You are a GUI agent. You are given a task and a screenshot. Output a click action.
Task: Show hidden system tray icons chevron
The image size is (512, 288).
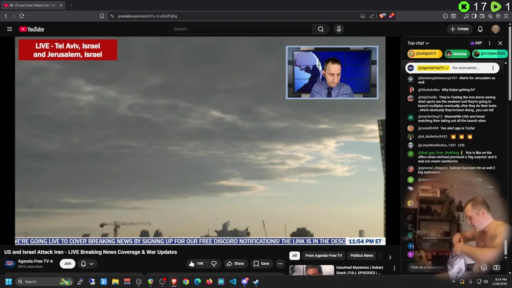pyautogui.click(x=454, y=282)
